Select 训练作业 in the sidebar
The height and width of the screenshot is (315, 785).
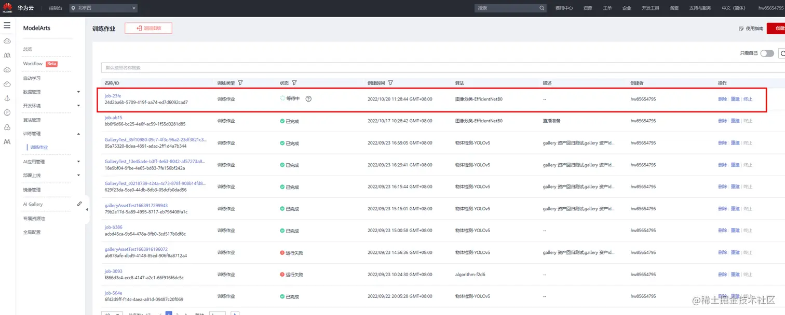39,148
